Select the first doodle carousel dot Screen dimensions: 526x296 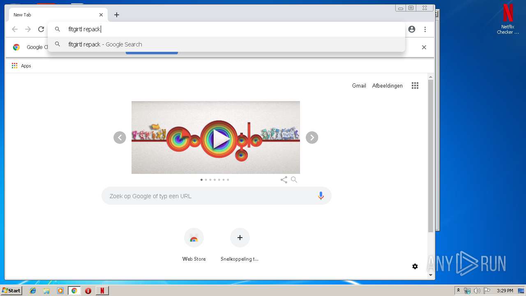point(201,180)
